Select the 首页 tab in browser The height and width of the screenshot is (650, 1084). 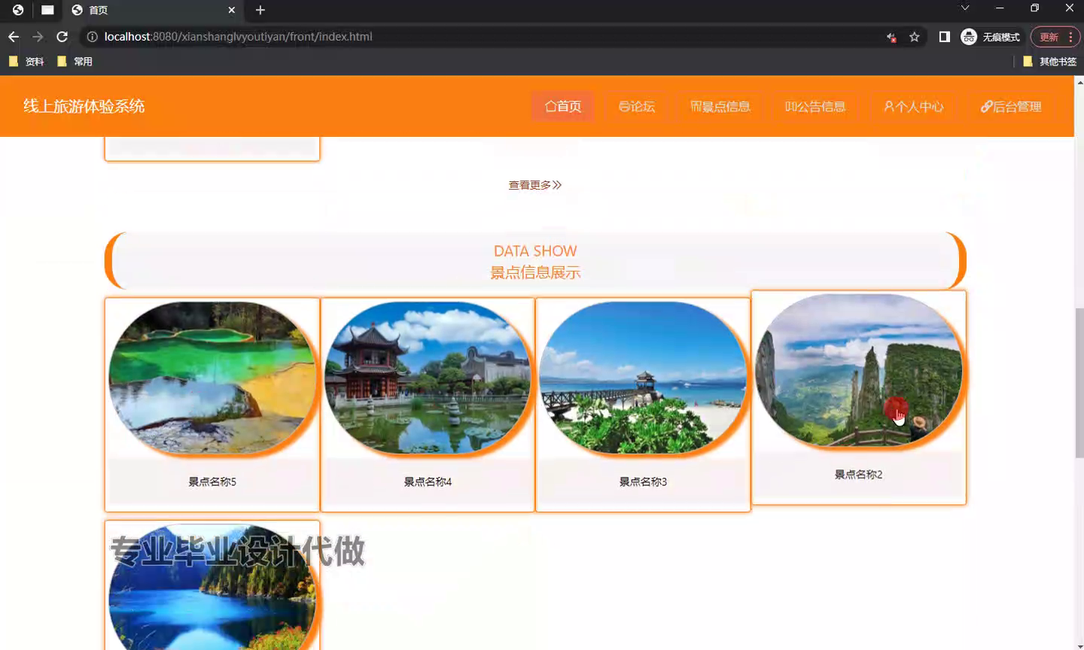(154, 10)
